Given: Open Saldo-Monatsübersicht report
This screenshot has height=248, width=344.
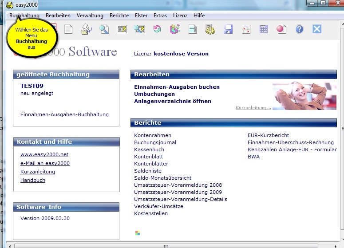Looking at the screenshot, I should click(163, 178).
